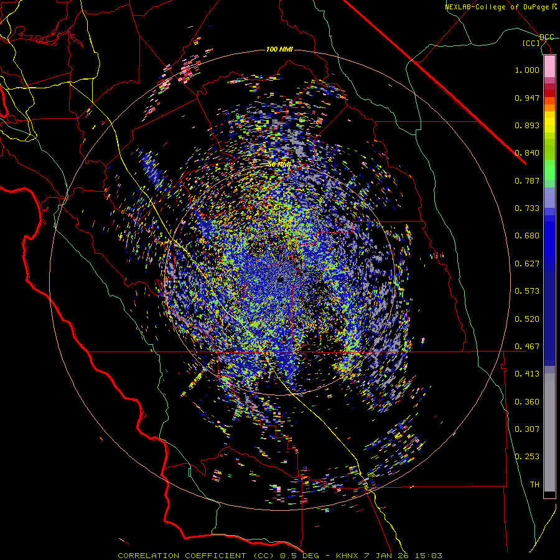The width and height of the screenshot is (560, 560).
Task: Choose the 0.413 scale label
Action: tap(527, 374)
